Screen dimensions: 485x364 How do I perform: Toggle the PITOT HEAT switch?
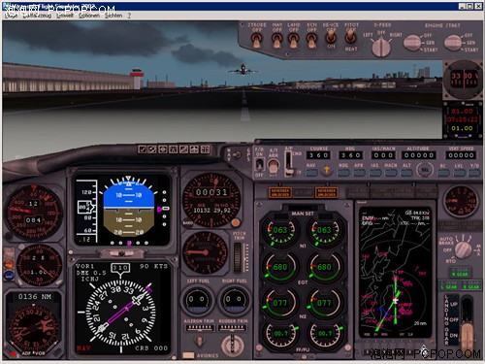coord(351,37)
